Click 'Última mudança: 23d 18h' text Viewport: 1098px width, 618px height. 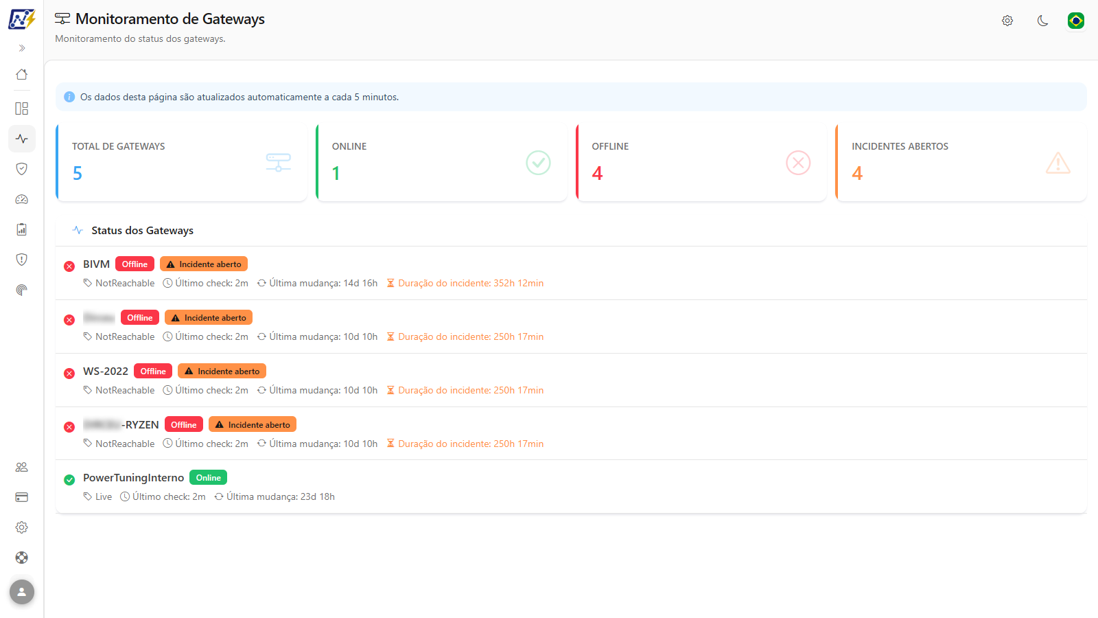[274, 496]
